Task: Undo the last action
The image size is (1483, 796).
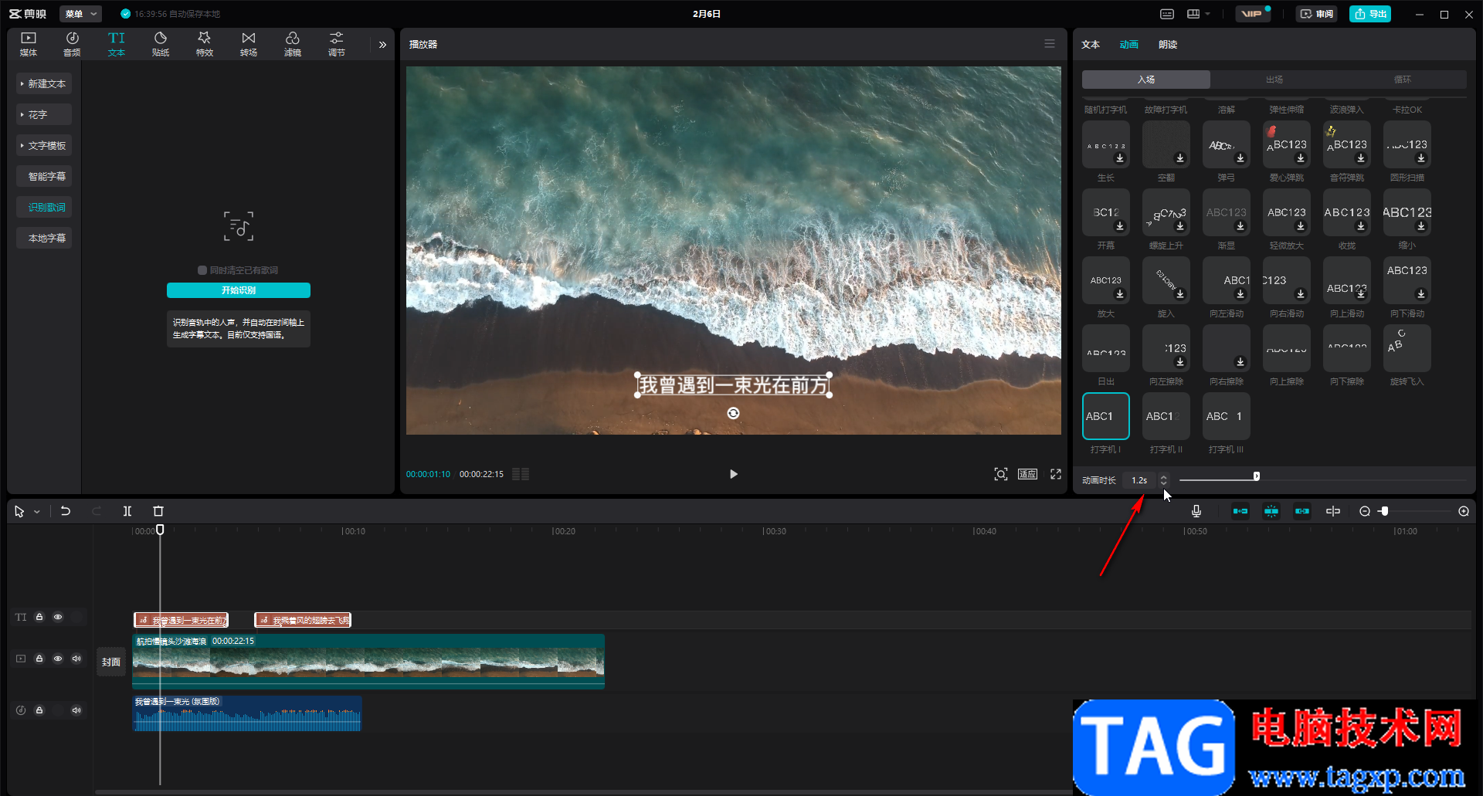Action: coord(66,511)
